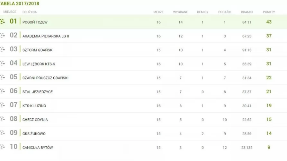Click the ball icon beside Lew Lębork KTS-K
287x161 pixels.
[x=2, y=64]
